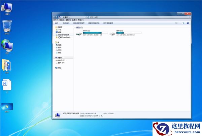This screenshot has height=136, width=202.
Task: Open the Win7 (C:) drive icon
Action: point(79,34)
